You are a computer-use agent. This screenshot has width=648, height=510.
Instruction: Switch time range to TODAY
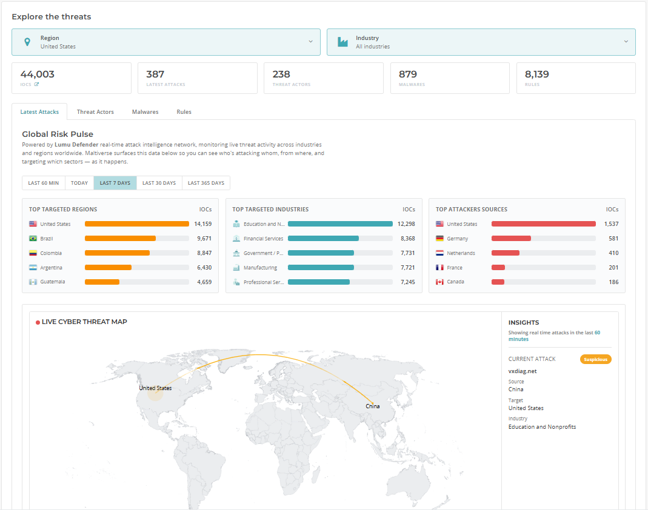79,183
